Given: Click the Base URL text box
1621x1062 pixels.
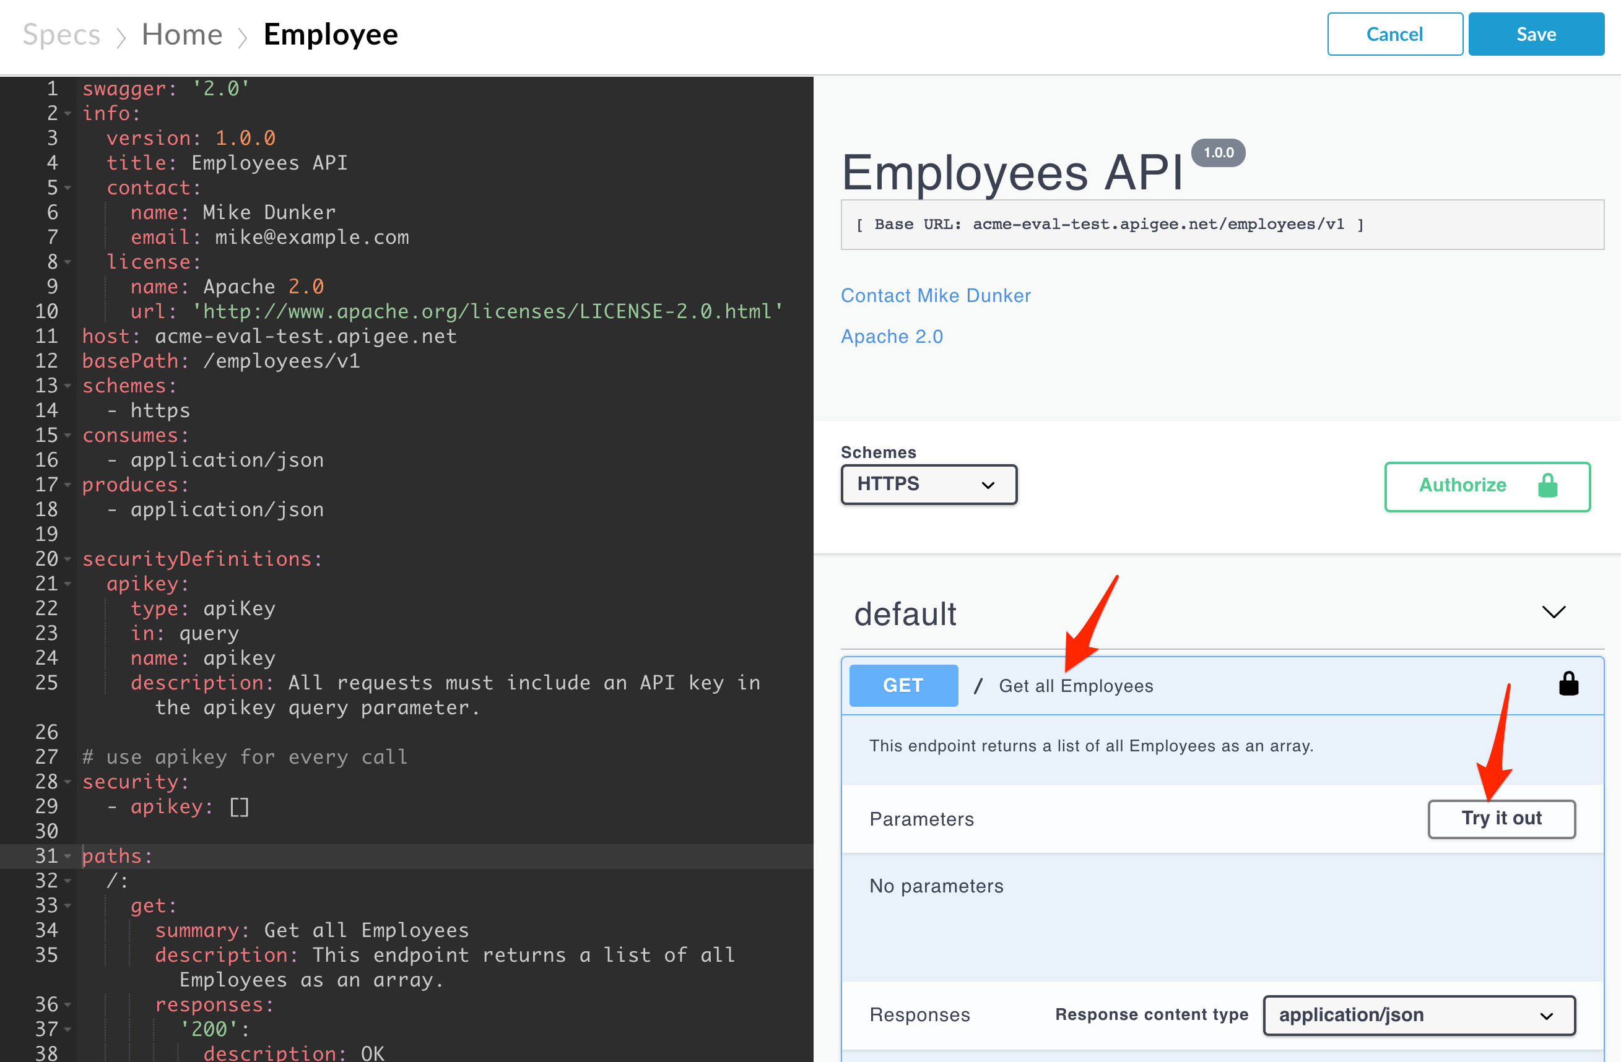Looking at the screenshot, I should [x=1222, y=225].
